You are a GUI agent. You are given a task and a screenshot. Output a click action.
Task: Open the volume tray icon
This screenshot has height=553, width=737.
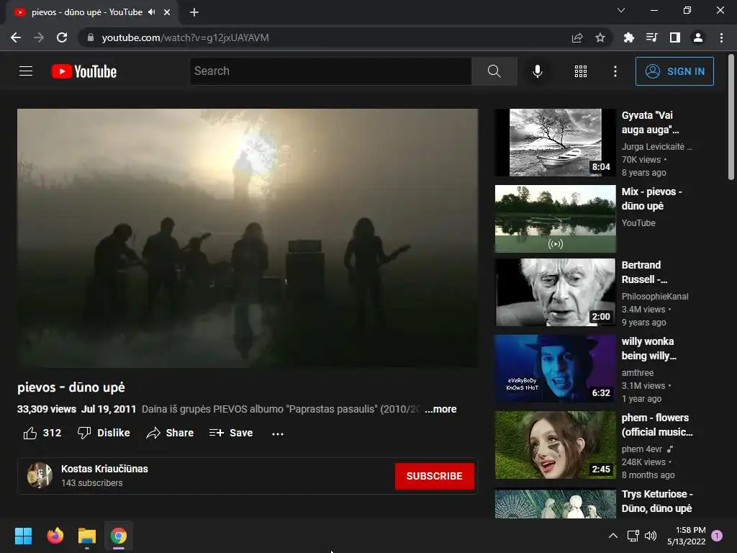651,536
